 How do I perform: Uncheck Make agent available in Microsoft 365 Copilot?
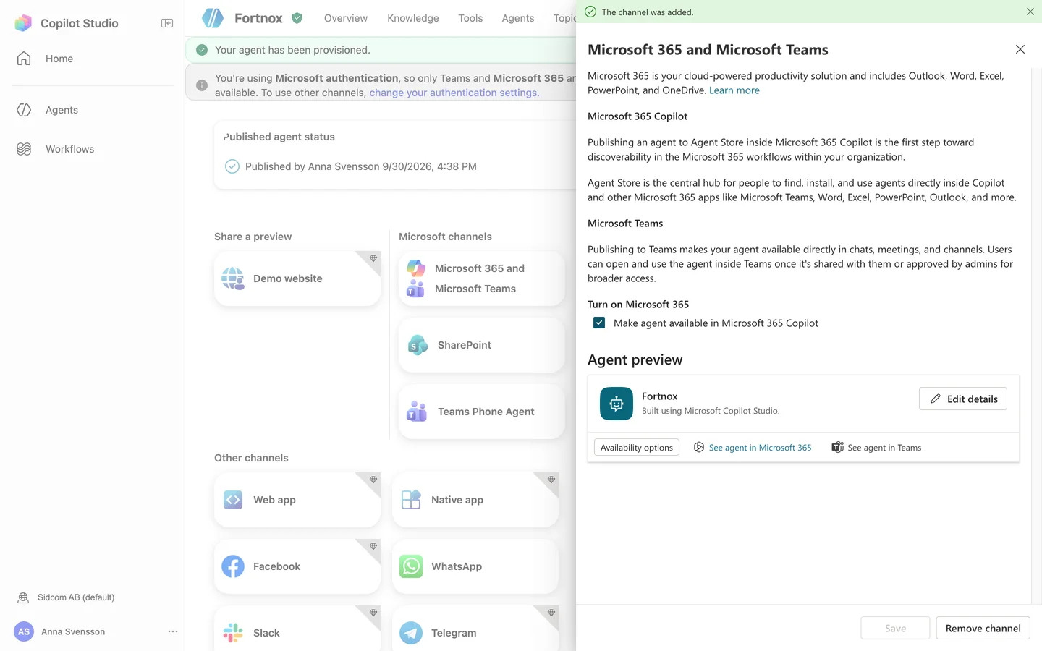(x=599, y=323)
